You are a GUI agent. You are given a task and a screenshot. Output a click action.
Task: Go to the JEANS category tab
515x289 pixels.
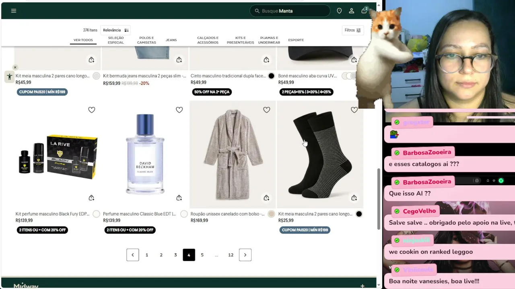coord(171,40)
